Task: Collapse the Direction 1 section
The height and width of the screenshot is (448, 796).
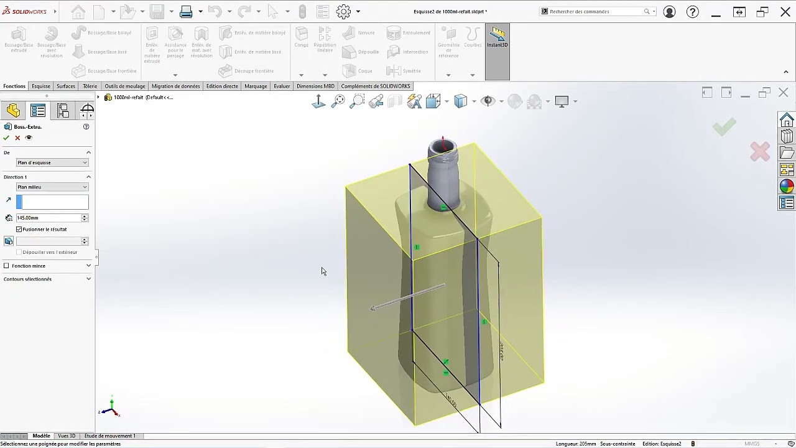Action: (88, 177)
